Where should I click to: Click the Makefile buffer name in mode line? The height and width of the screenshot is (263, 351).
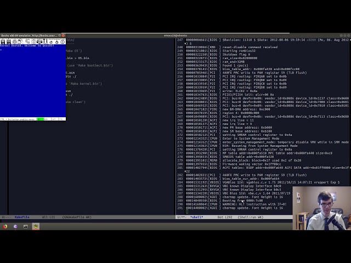pyautogui.click(x=22, y=217)
